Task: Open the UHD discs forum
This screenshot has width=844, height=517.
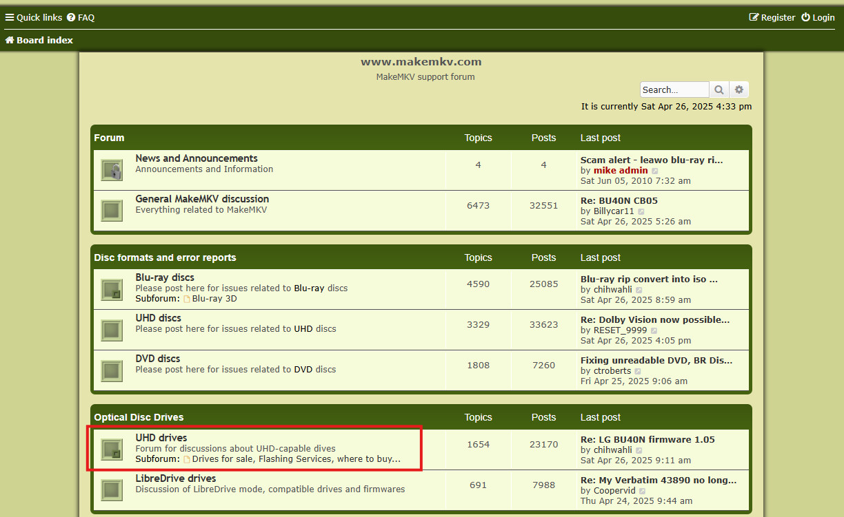Action: [x=158, y=318]
